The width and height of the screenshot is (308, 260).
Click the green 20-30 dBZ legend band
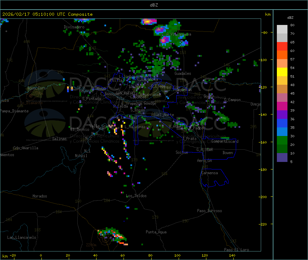point(282,140)
